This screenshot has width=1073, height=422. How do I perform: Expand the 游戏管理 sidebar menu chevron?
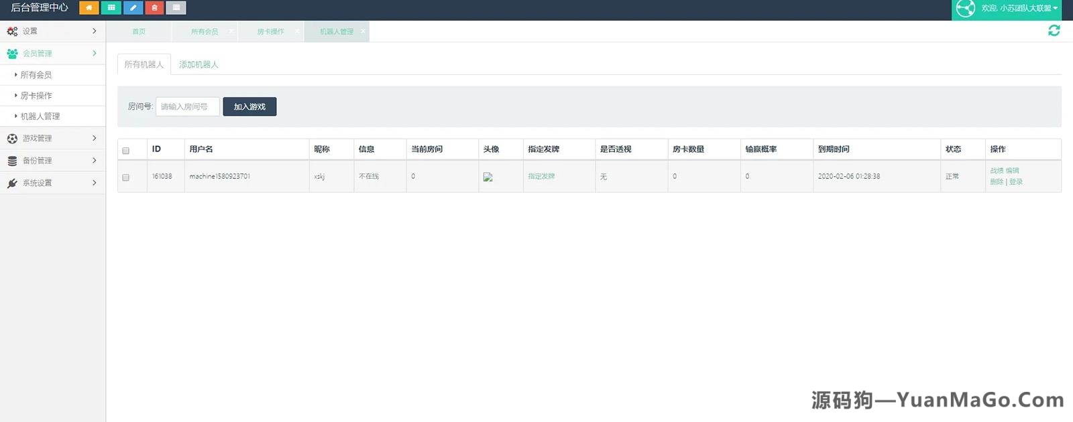click(x=95, y=138)
